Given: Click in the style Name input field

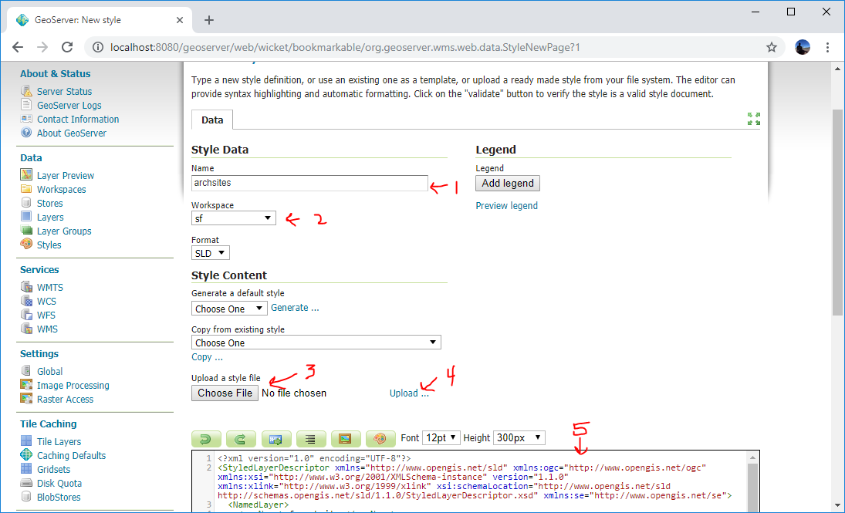Looking at the screenshot, I should click(310, 183).
